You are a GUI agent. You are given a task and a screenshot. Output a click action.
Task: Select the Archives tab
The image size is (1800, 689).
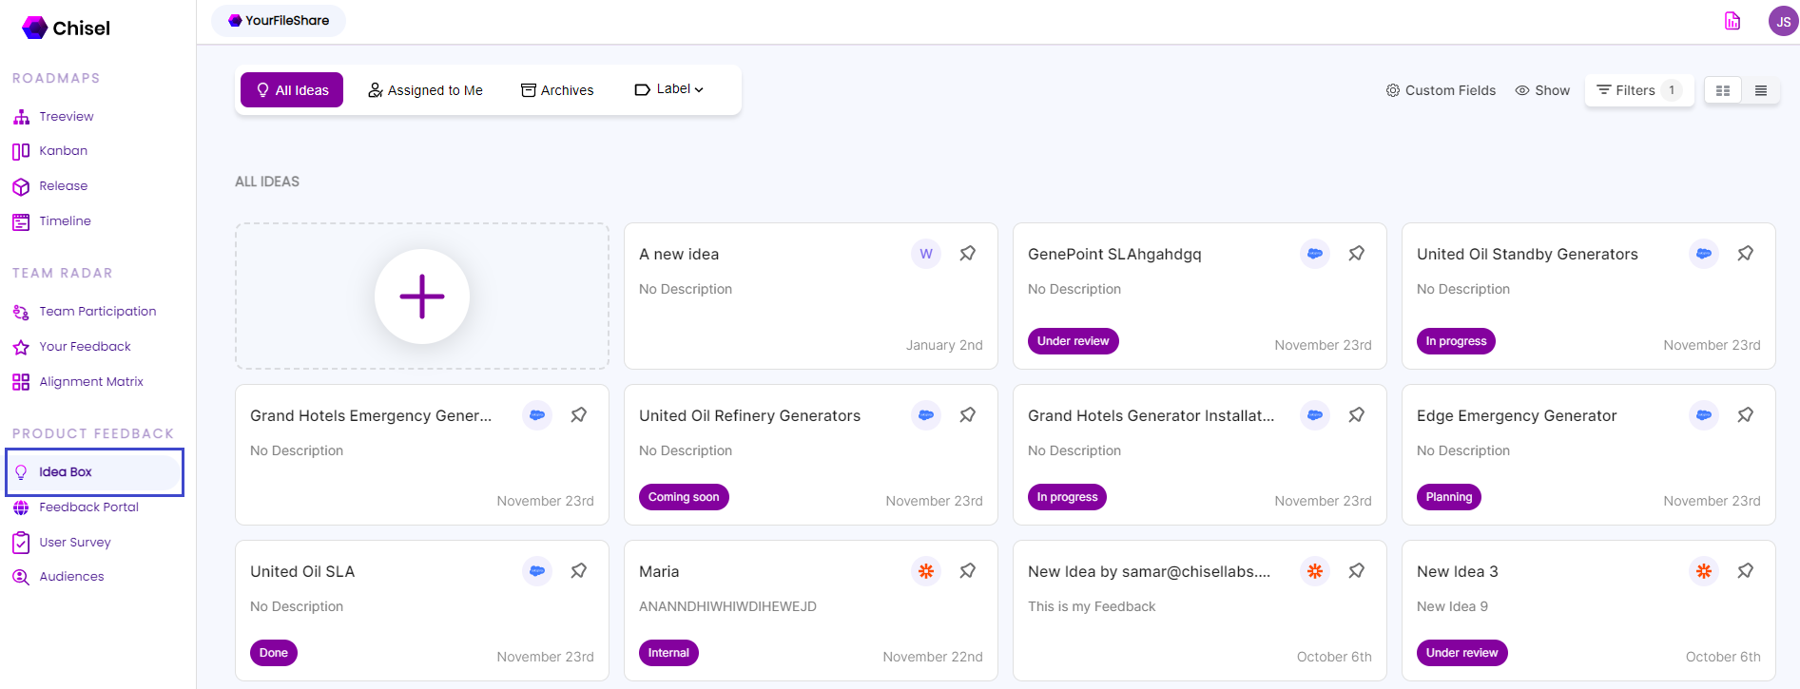tap(557, 90)
